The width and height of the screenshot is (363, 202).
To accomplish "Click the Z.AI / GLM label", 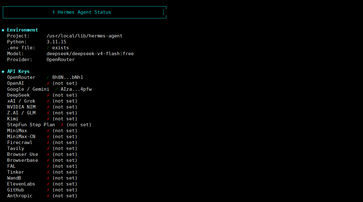I will point(21,113).
